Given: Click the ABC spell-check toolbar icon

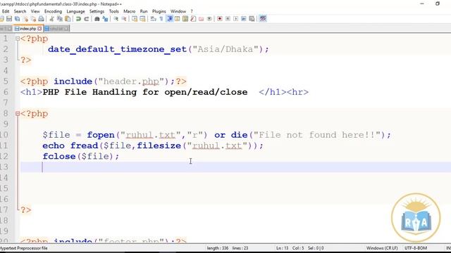Looking at the screenshot, I should pos(263,19).
